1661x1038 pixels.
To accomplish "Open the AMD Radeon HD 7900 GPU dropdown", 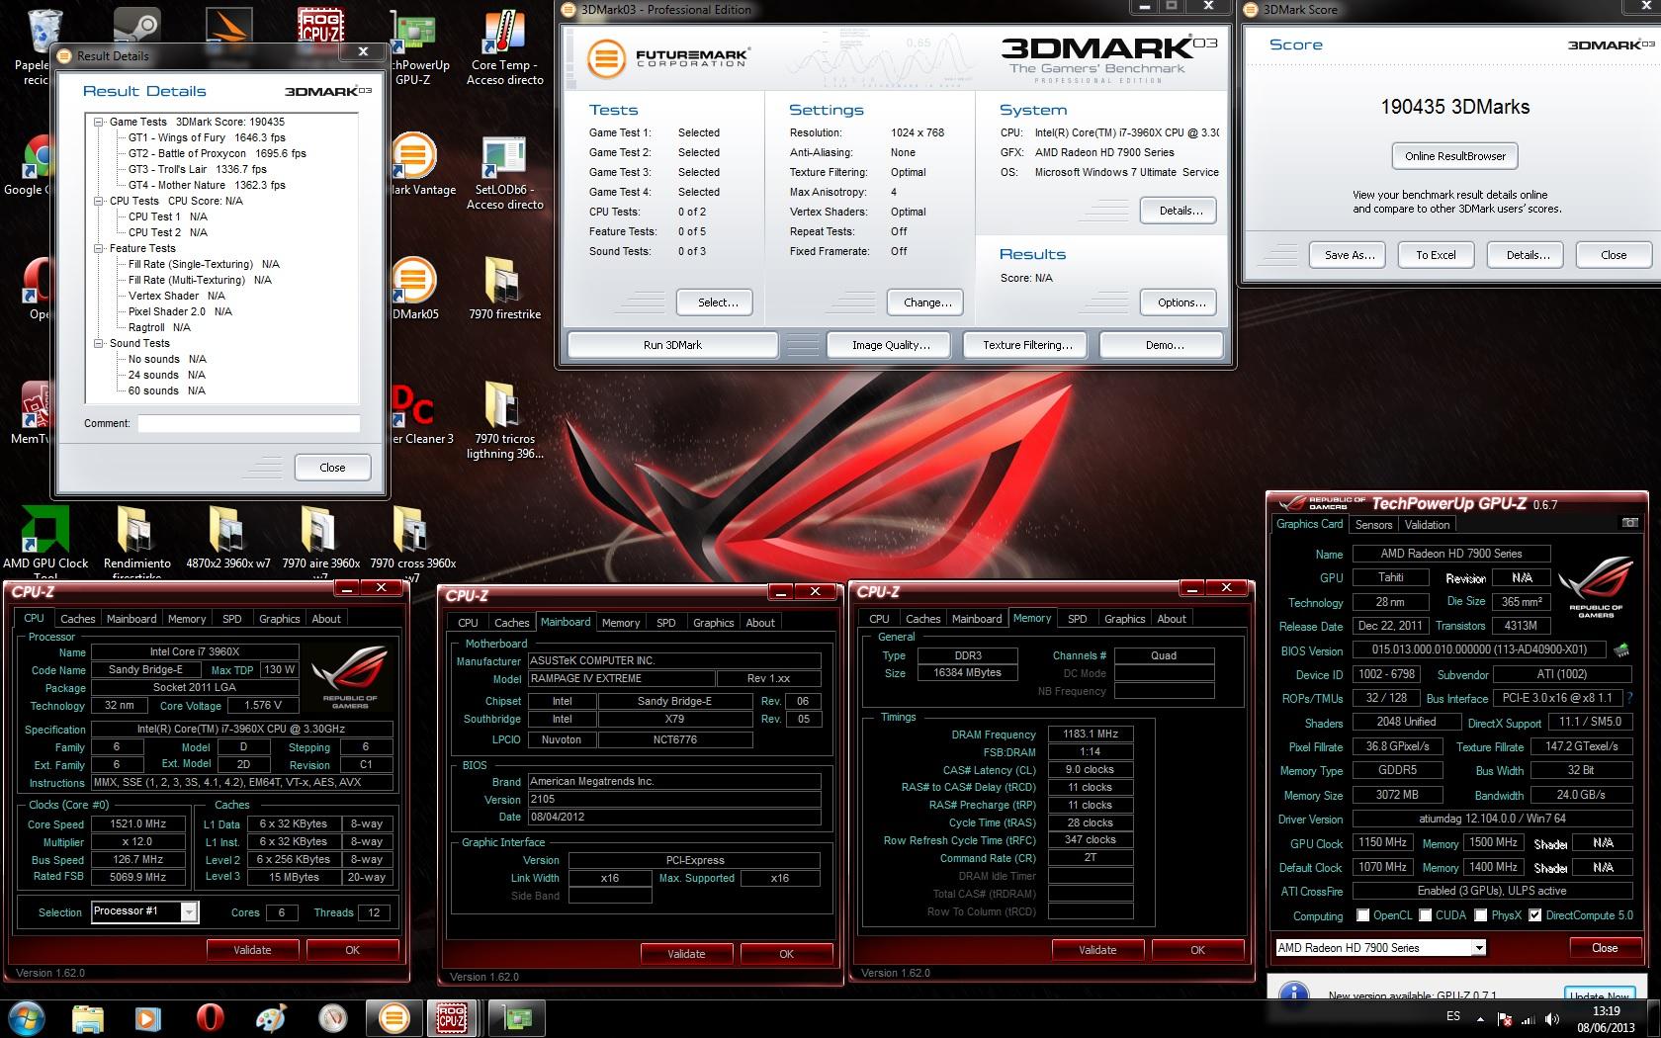I will click(1479, 947).
